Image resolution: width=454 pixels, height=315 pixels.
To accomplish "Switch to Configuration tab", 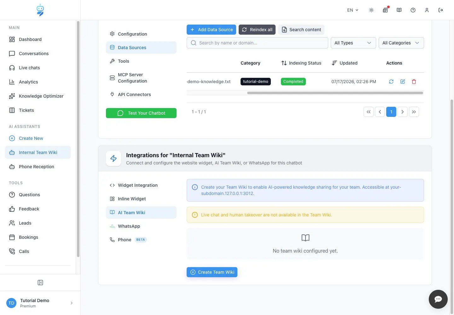I will click(x=141, y=34).
